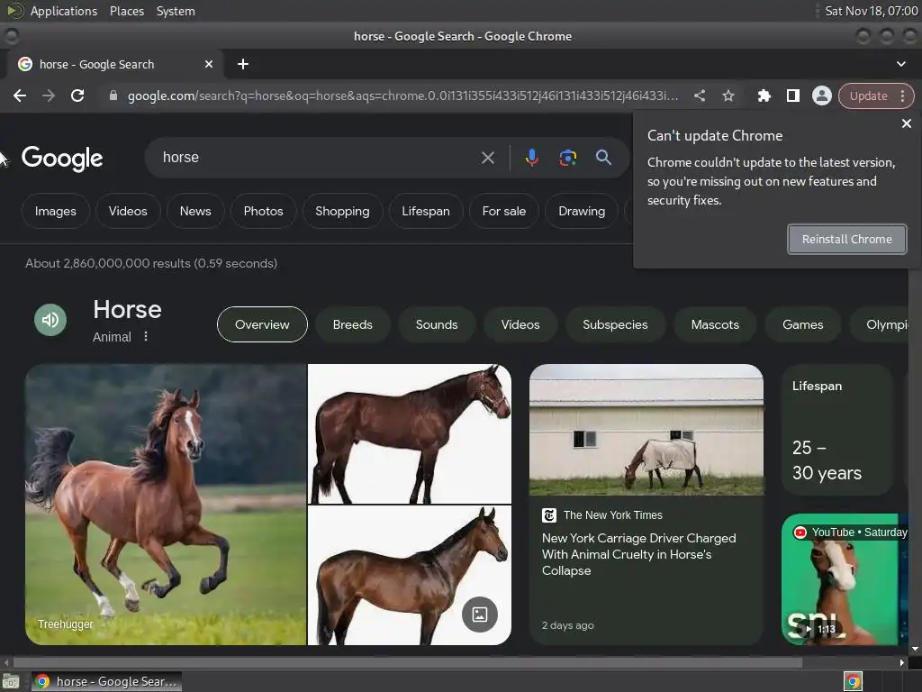
Task: Click the show desktop icon in bottom panel
Action: 11,681
